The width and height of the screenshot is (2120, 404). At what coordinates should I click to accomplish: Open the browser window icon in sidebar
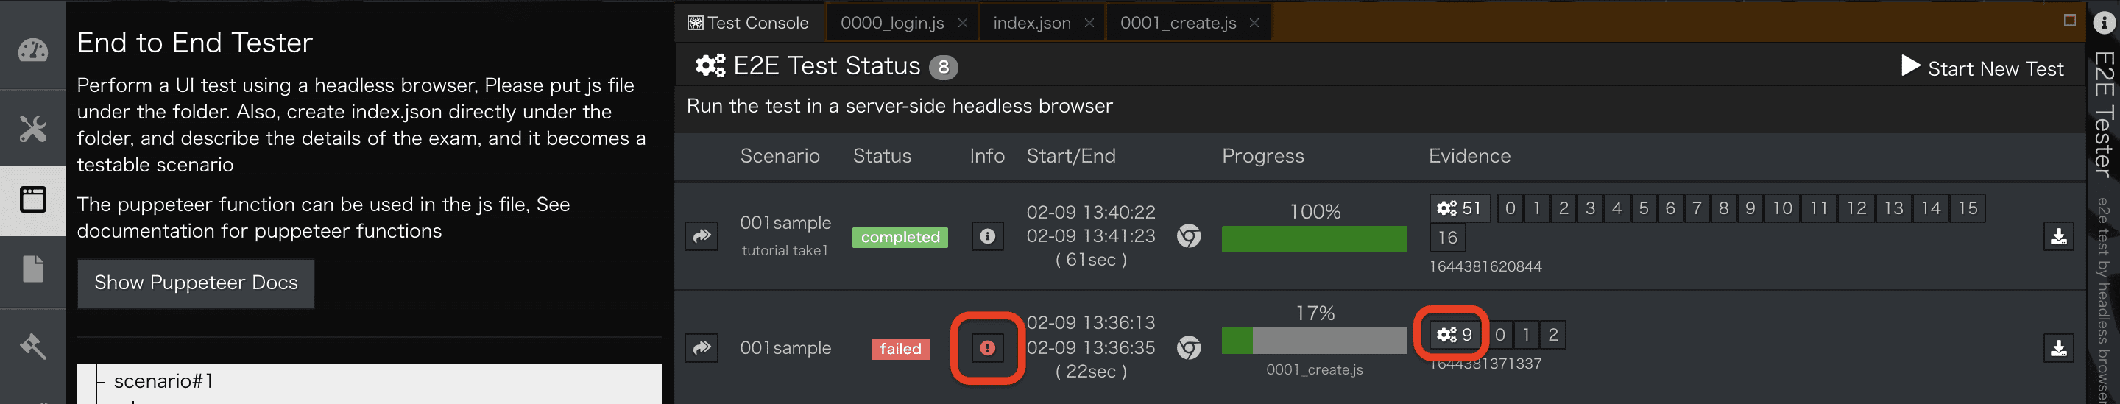33,199
